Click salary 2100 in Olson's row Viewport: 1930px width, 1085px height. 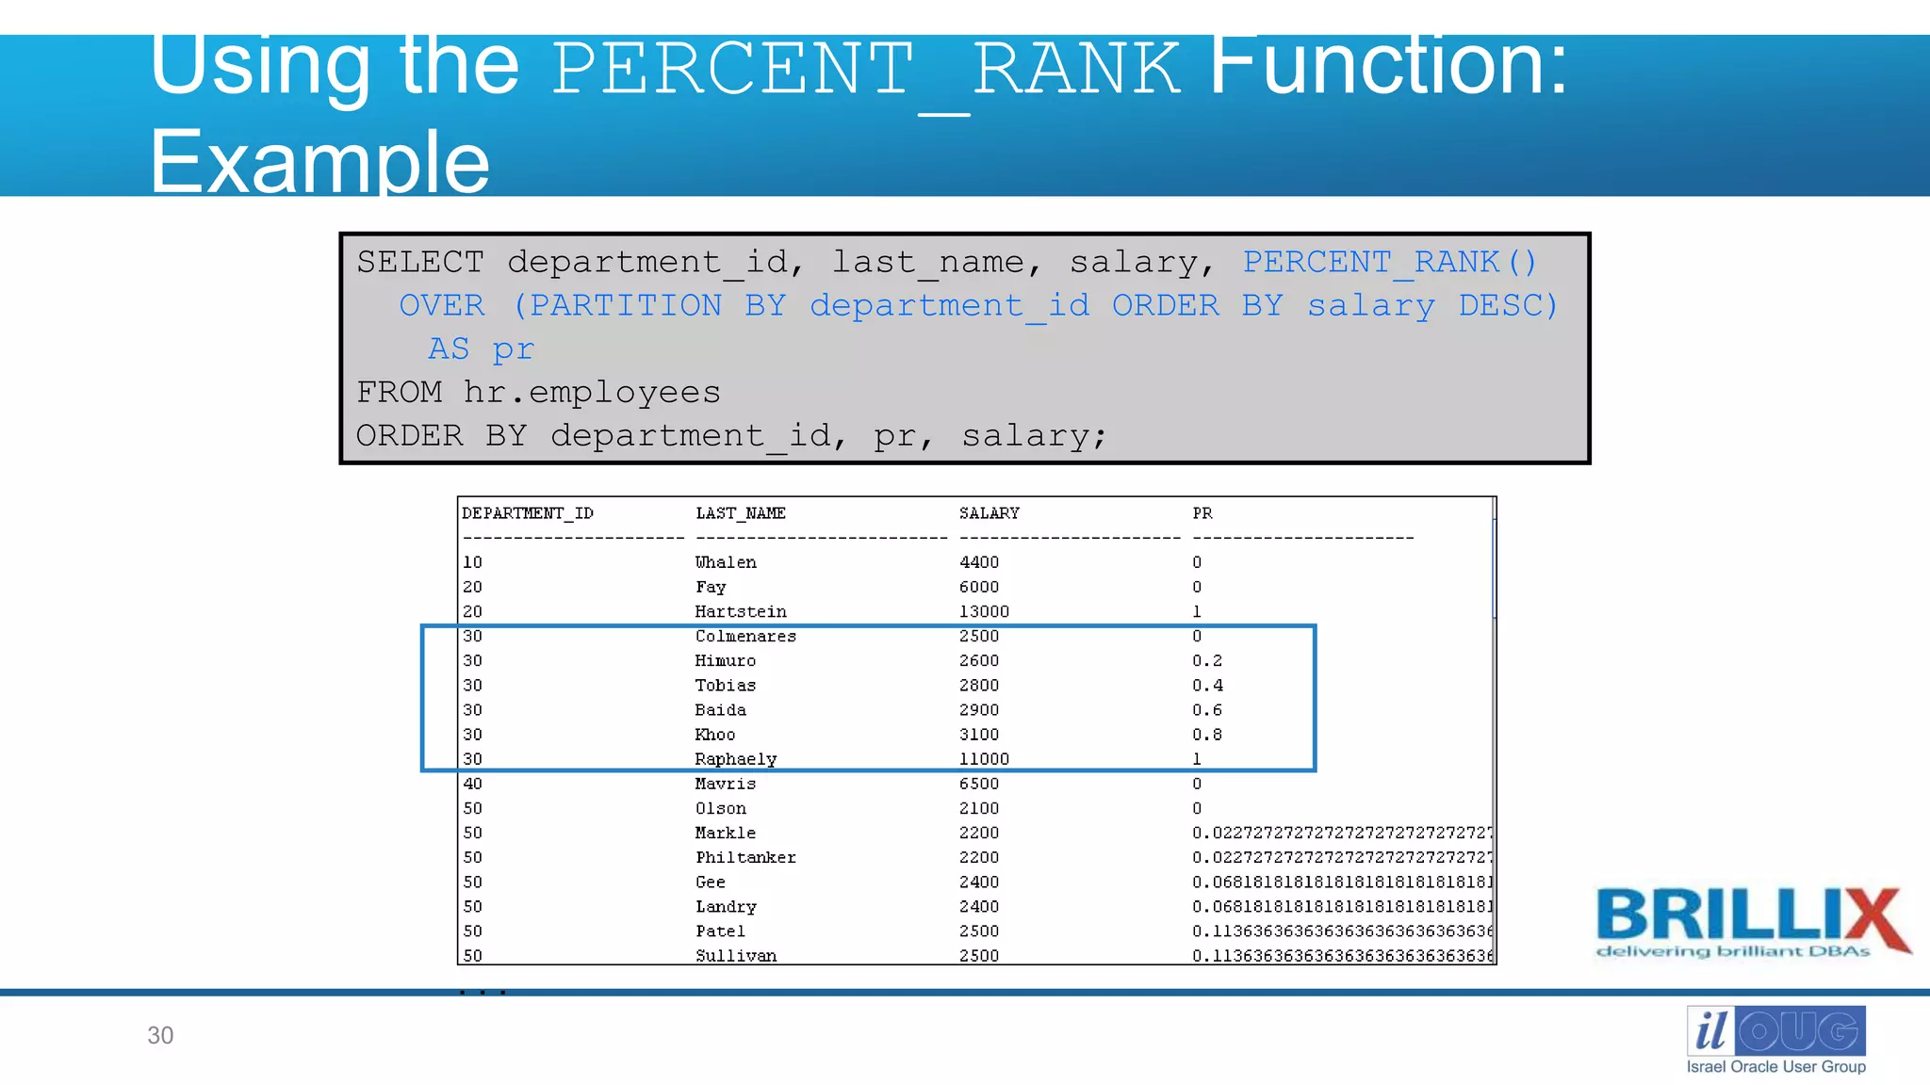point(979,808)
